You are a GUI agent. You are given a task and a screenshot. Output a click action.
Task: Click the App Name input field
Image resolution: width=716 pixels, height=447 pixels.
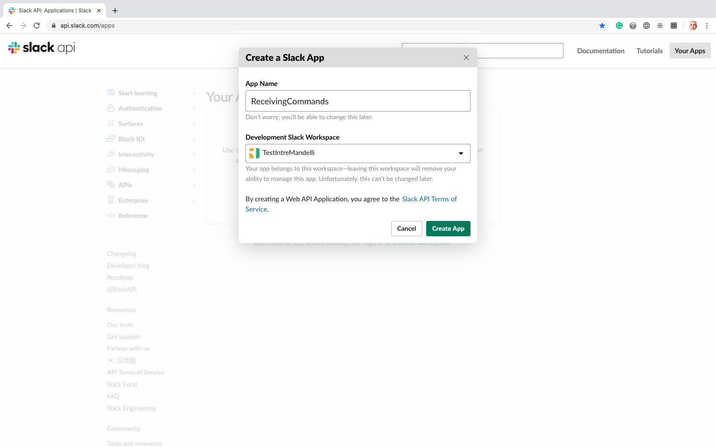pyautogui.click(x=358, y=101)
